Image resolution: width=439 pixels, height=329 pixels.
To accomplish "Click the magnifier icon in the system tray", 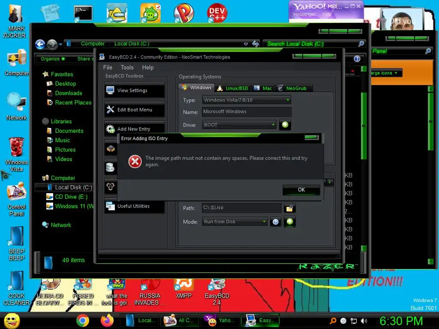I will pos(333,321).
